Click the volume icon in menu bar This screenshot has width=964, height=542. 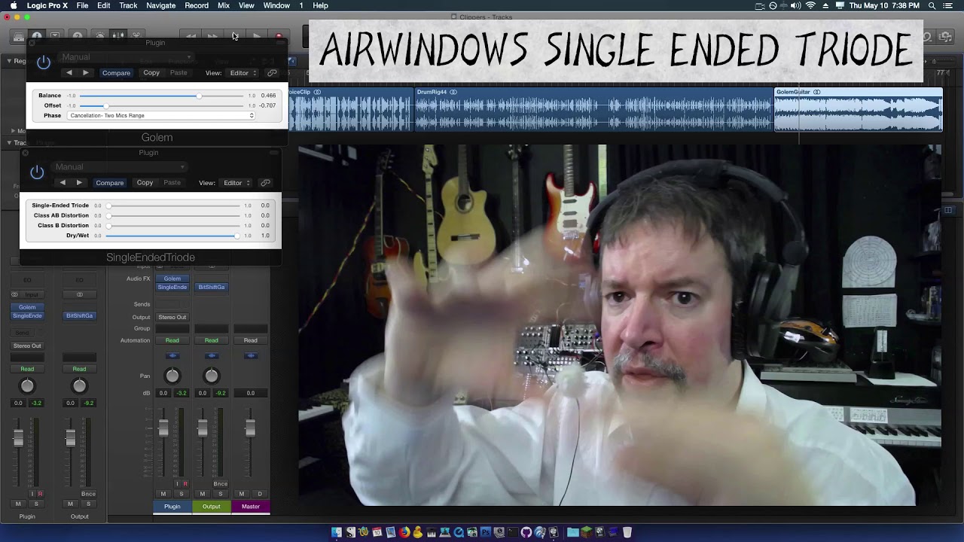(797, 5)
